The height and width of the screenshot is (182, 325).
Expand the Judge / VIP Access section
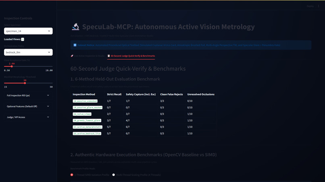click(28, 117)
